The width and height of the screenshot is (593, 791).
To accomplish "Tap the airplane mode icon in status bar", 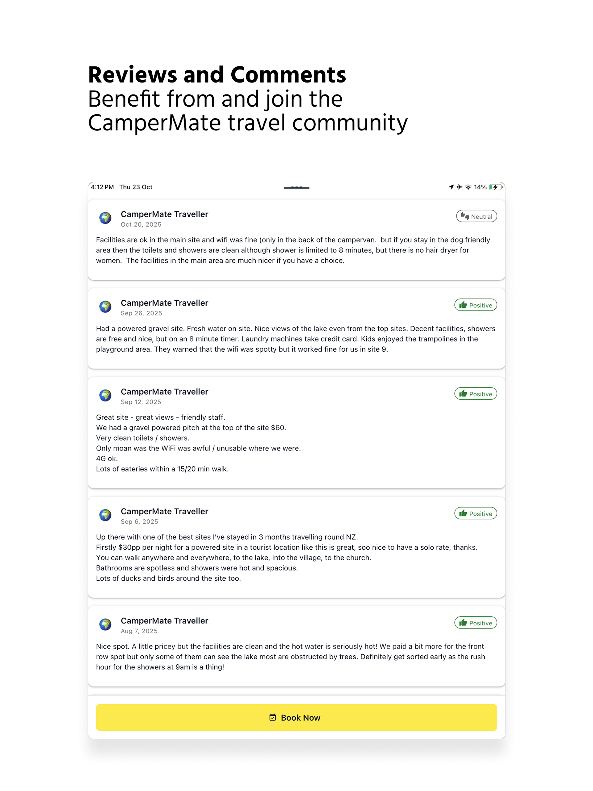I will pyautogui.click(x=459, y=187).
